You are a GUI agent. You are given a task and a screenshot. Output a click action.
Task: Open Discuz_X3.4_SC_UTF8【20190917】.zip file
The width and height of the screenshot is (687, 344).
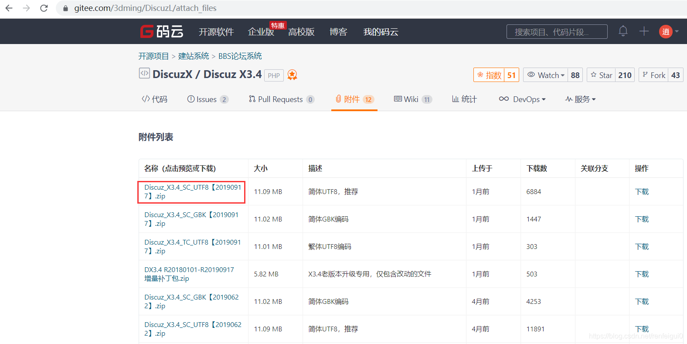(x=193, y=192)
